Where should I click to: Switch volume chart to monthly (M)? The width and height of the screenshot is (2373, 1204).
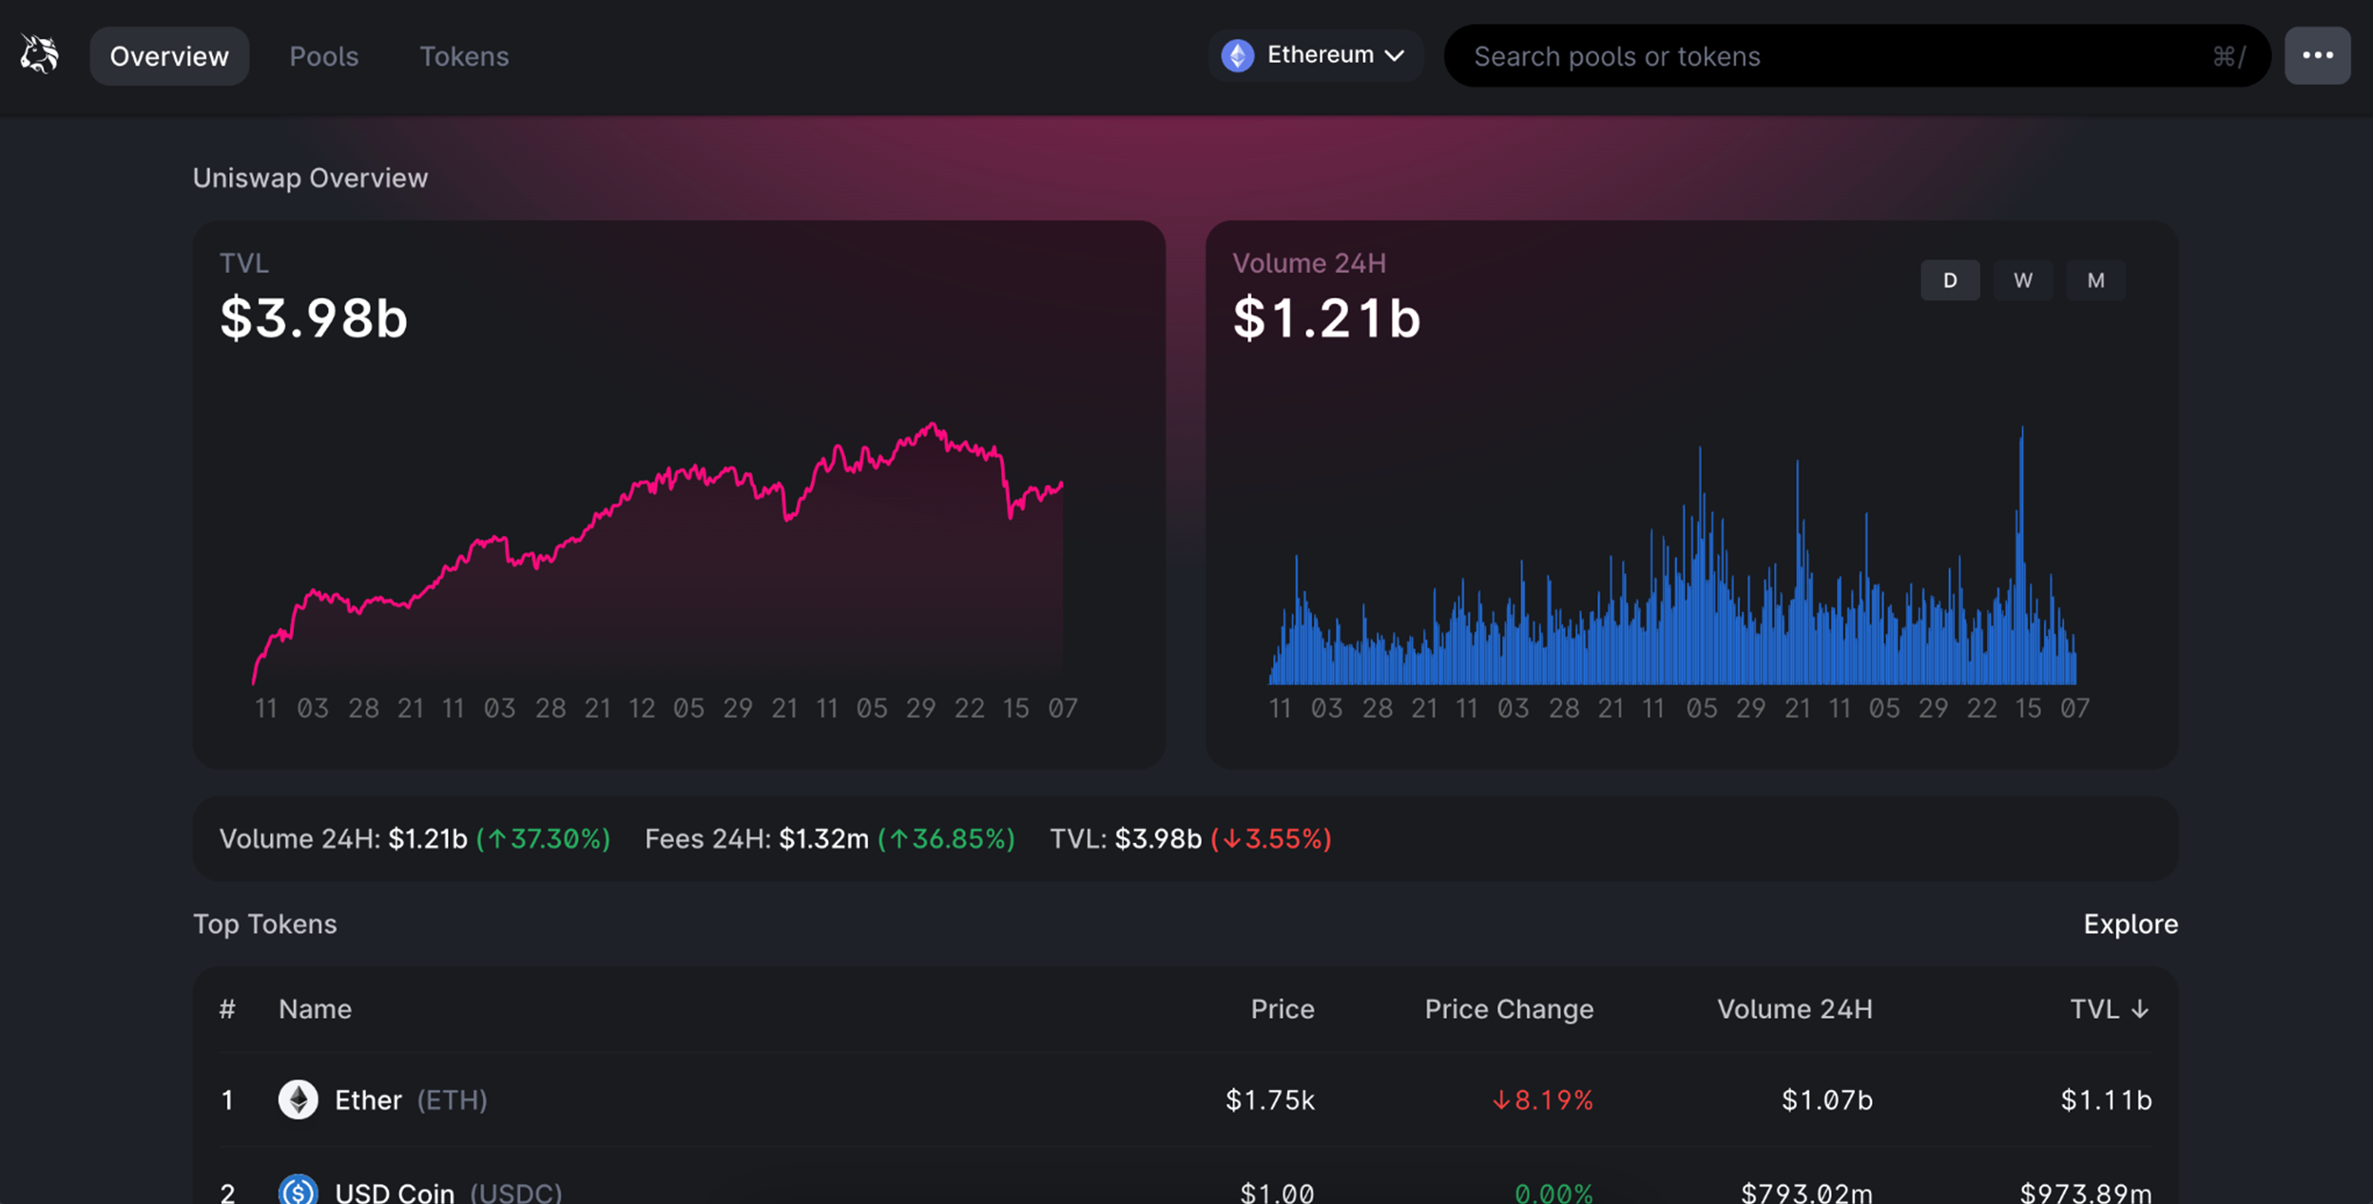[2095, 280]
